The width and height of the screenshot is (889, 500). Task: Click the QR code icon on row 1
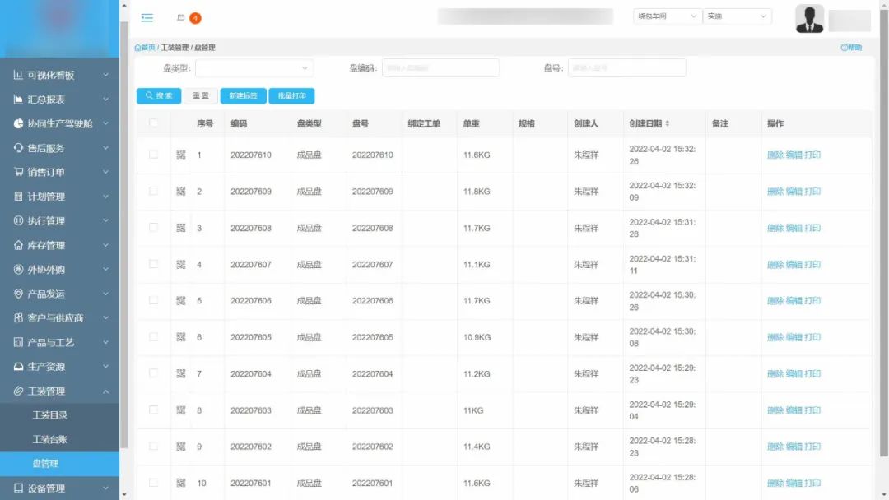point(180,155)
